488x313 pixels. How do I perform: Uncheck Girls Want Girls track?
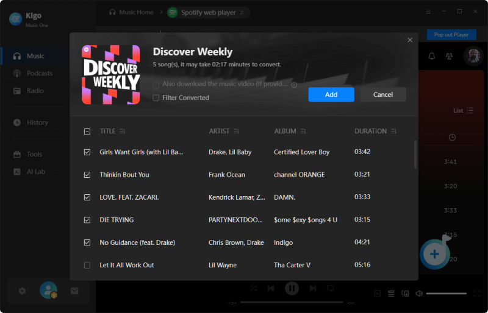tap(87, 152)
